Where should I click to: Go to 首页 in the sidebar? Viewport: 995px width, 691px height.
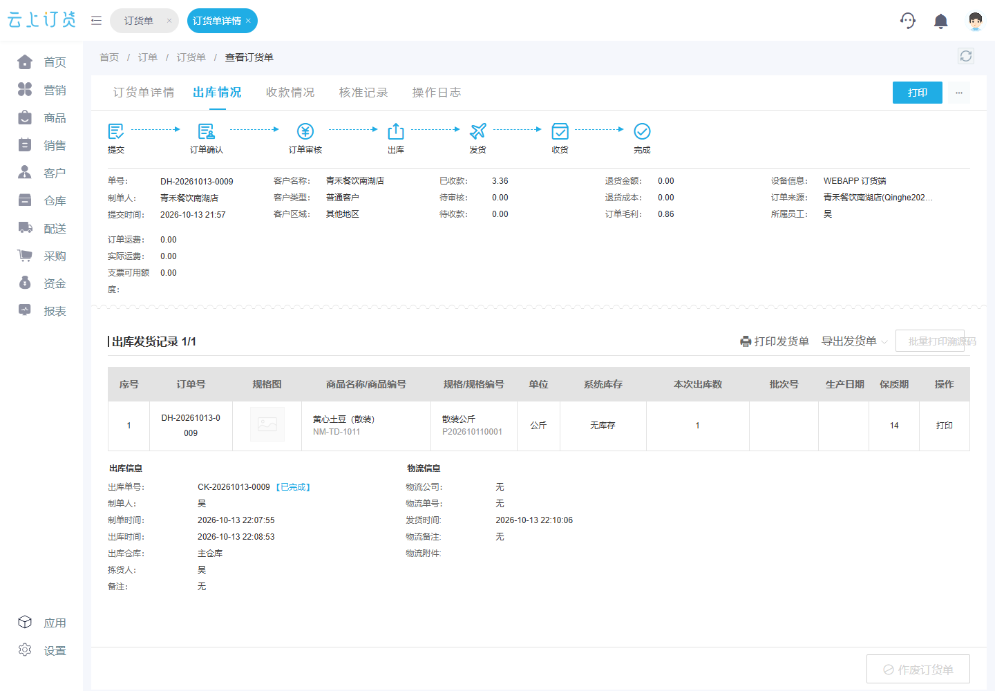click(41, 62)
